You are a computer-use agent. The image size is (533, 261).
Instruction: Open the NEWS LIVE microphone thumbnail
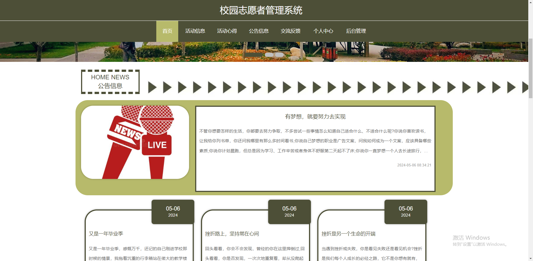pos(135,142)
